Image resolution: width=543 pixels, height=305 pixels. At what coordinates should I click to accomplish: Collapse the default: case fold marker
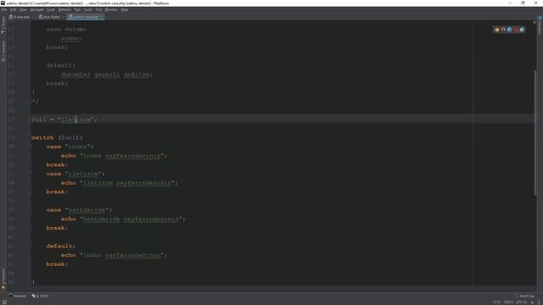pyautogui.click(x=30, y=246)
